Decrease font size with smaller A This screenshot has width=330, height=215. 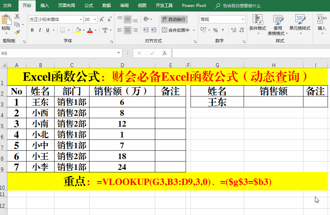click(x=109, y=20)
